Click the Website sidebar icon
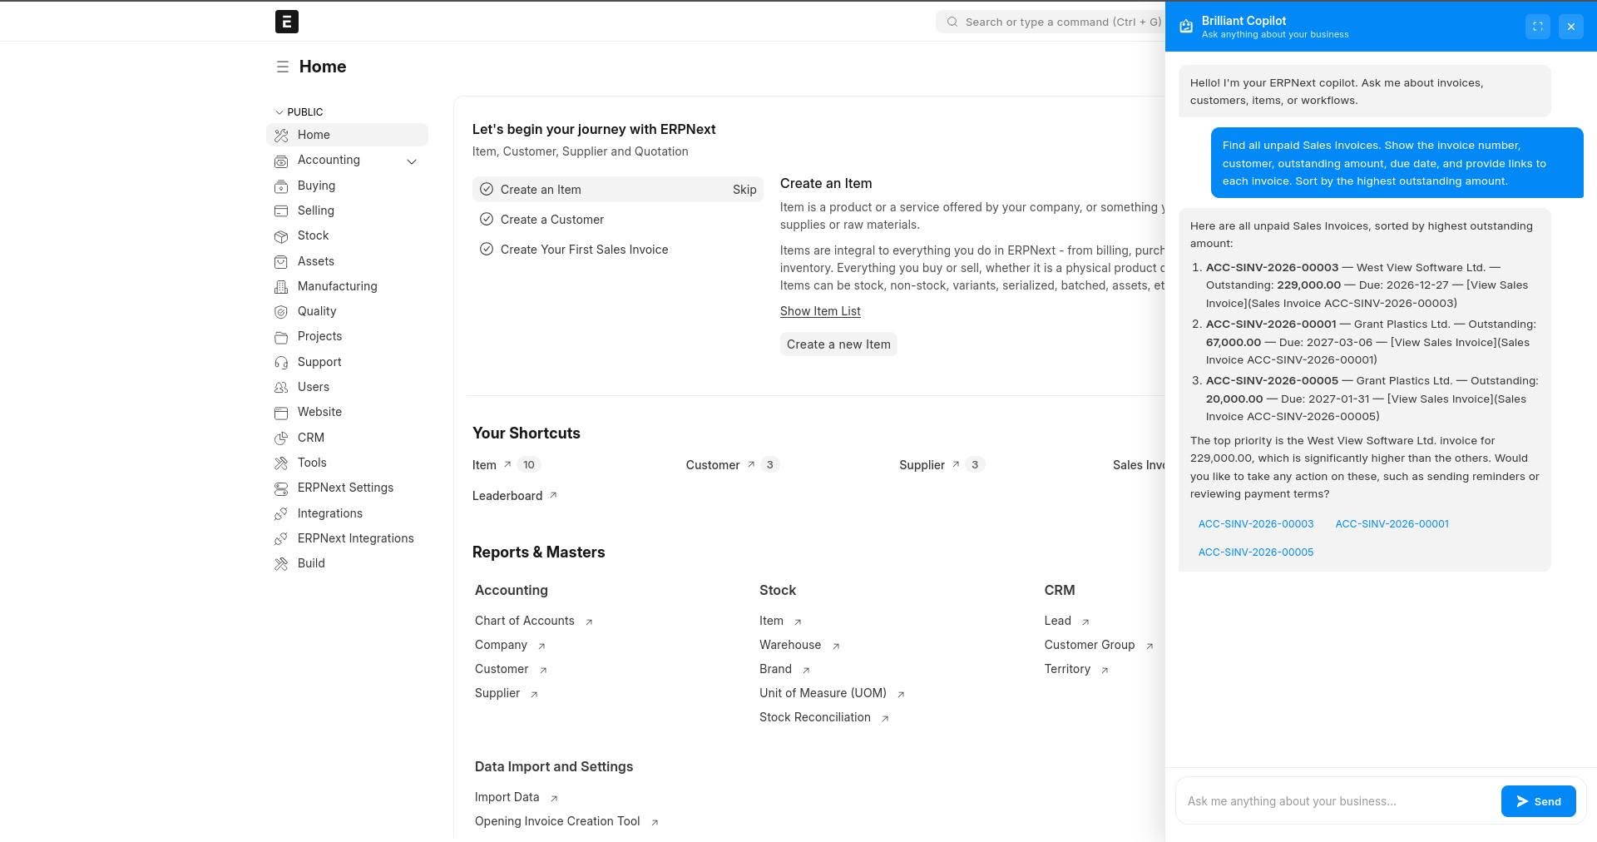Viewport: 1597px width, 842px height. click(x=281, y=413)
